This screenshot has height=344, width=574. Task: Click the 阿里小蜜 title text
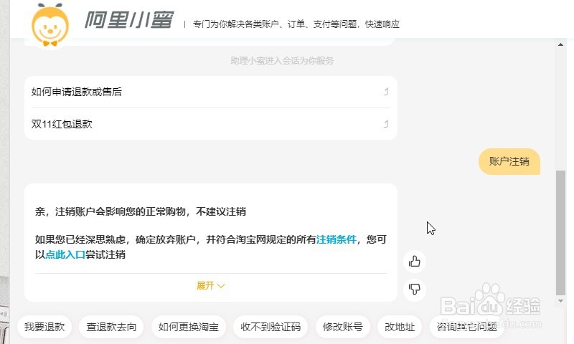[x=129, y=20]
